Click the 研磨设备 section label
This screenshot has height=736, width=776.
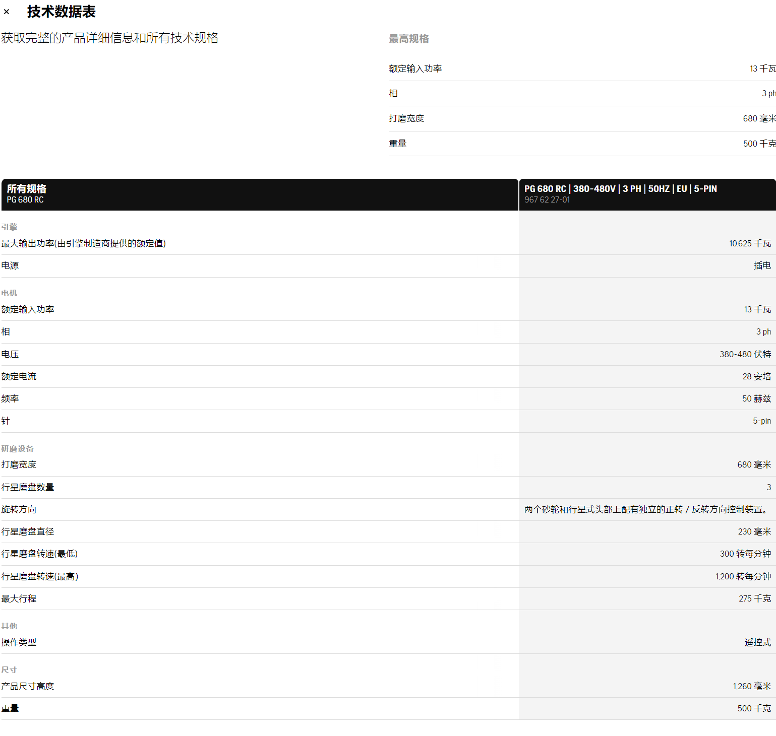pos(17,449)
